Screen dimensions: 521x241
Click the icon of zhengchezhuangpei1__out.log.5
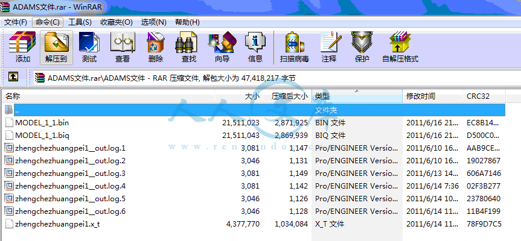tap(9, 198)
